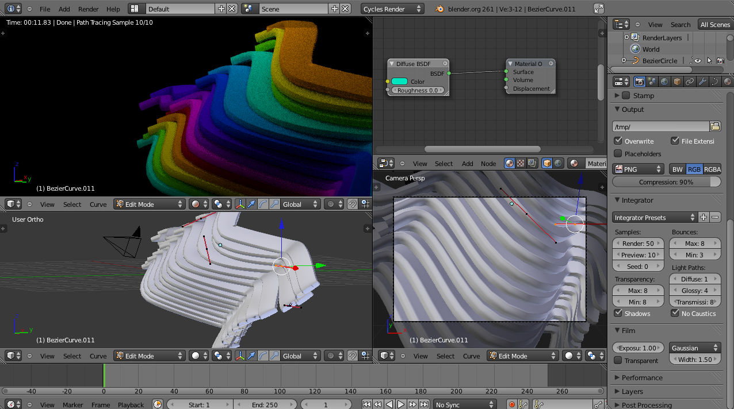Open the World properties globe tab
This screenshot has width=734, height=409.
click(664, 82)
